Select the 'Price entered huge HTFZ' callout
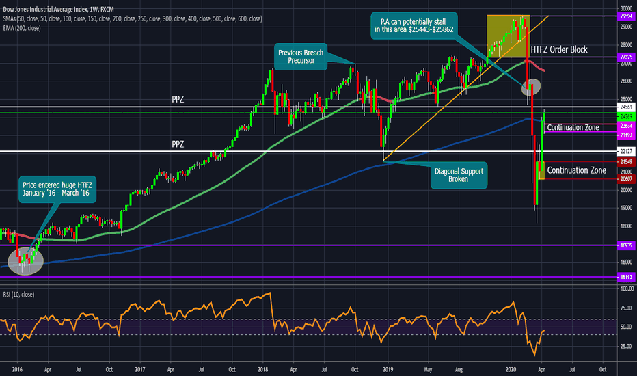Screen dimensions: 637x376 click(x=57, y=189)
